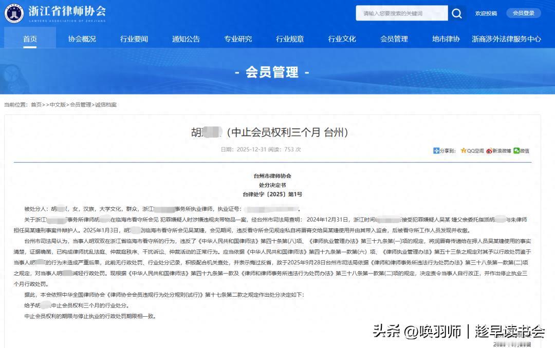Click the blue 分享到 share icon
Viewport: 555px width, 348px height.
point(436,151)
